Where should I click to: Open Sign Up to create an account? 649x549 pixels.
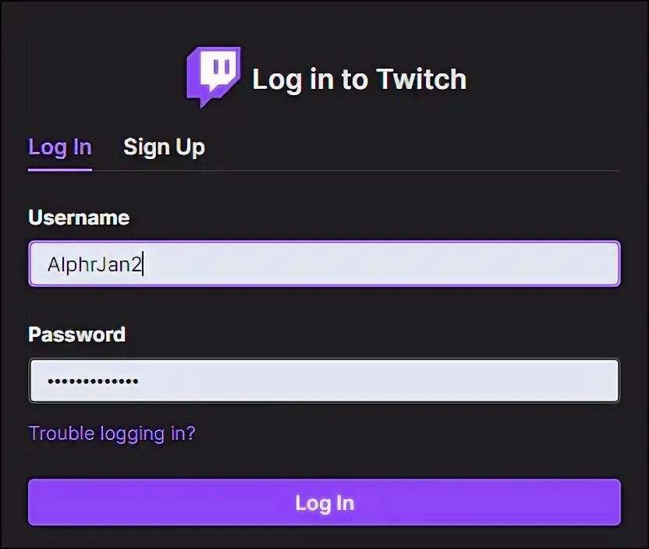(164, 147)
